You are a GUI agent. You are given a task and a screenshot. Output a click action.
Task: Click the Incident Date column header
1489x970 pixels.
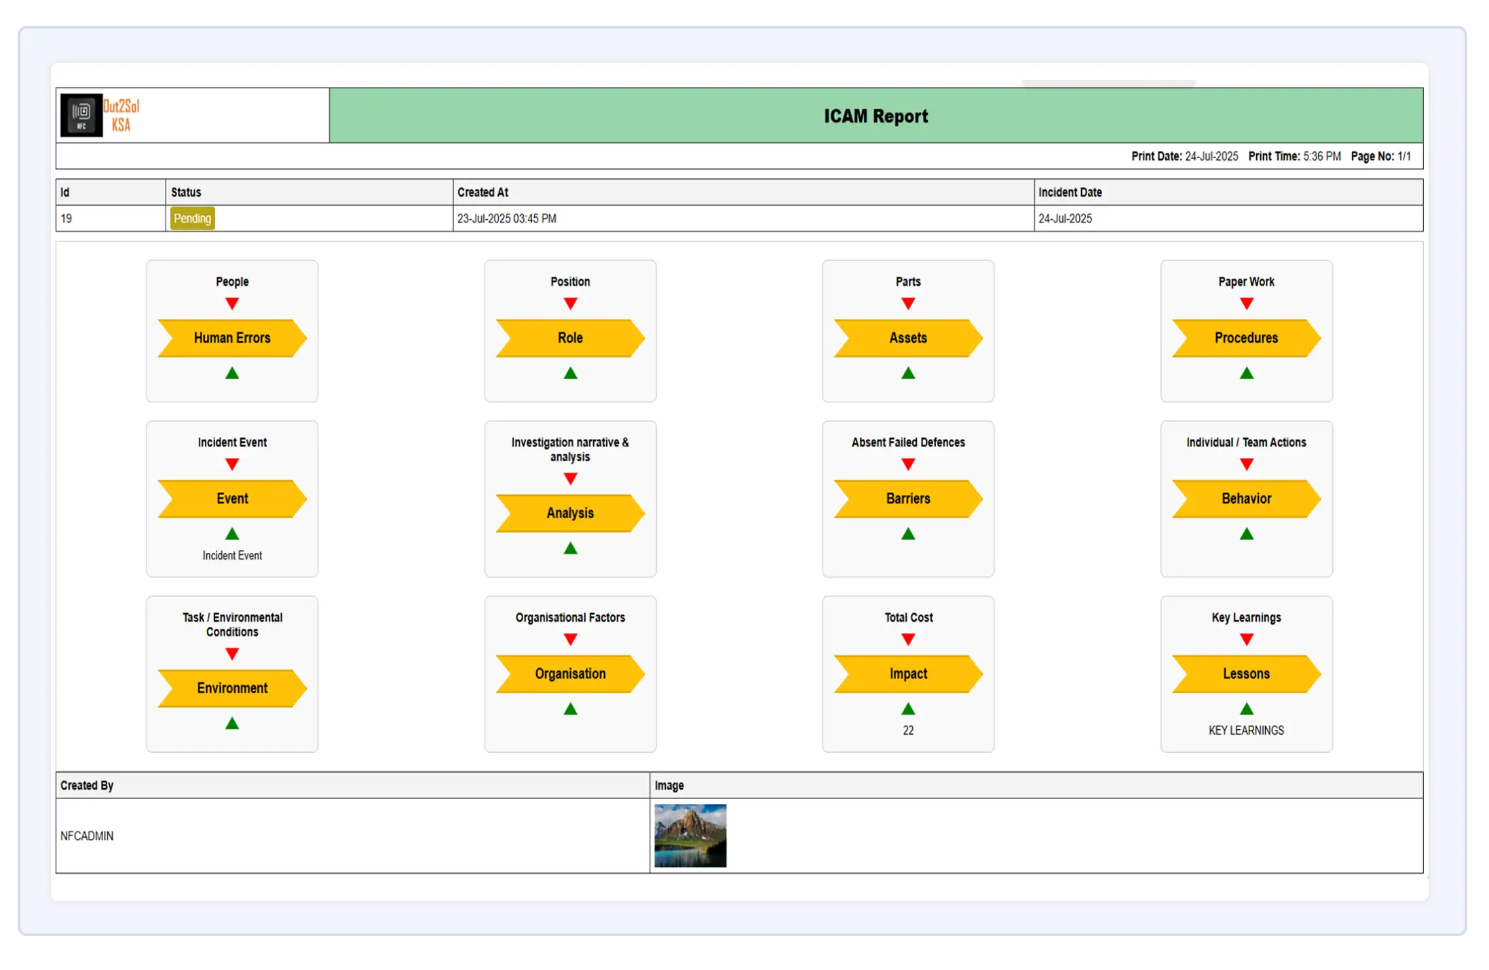1070,192
